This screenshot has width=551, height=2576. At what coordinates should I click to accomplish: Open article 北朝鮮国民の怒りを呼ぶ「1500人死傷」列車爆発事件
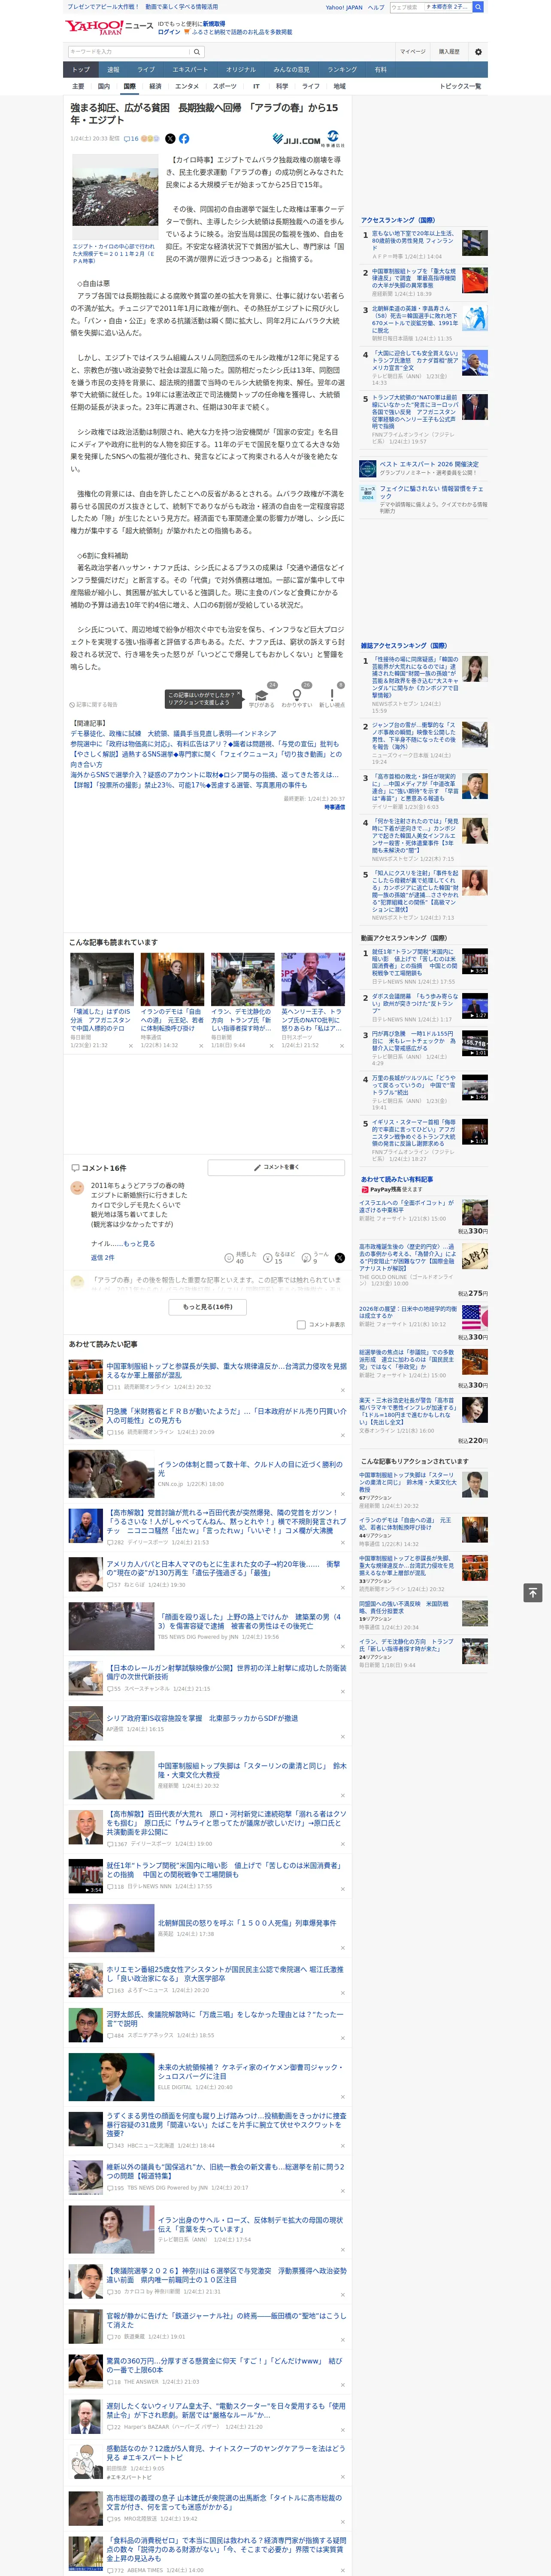click(247, 1922)
